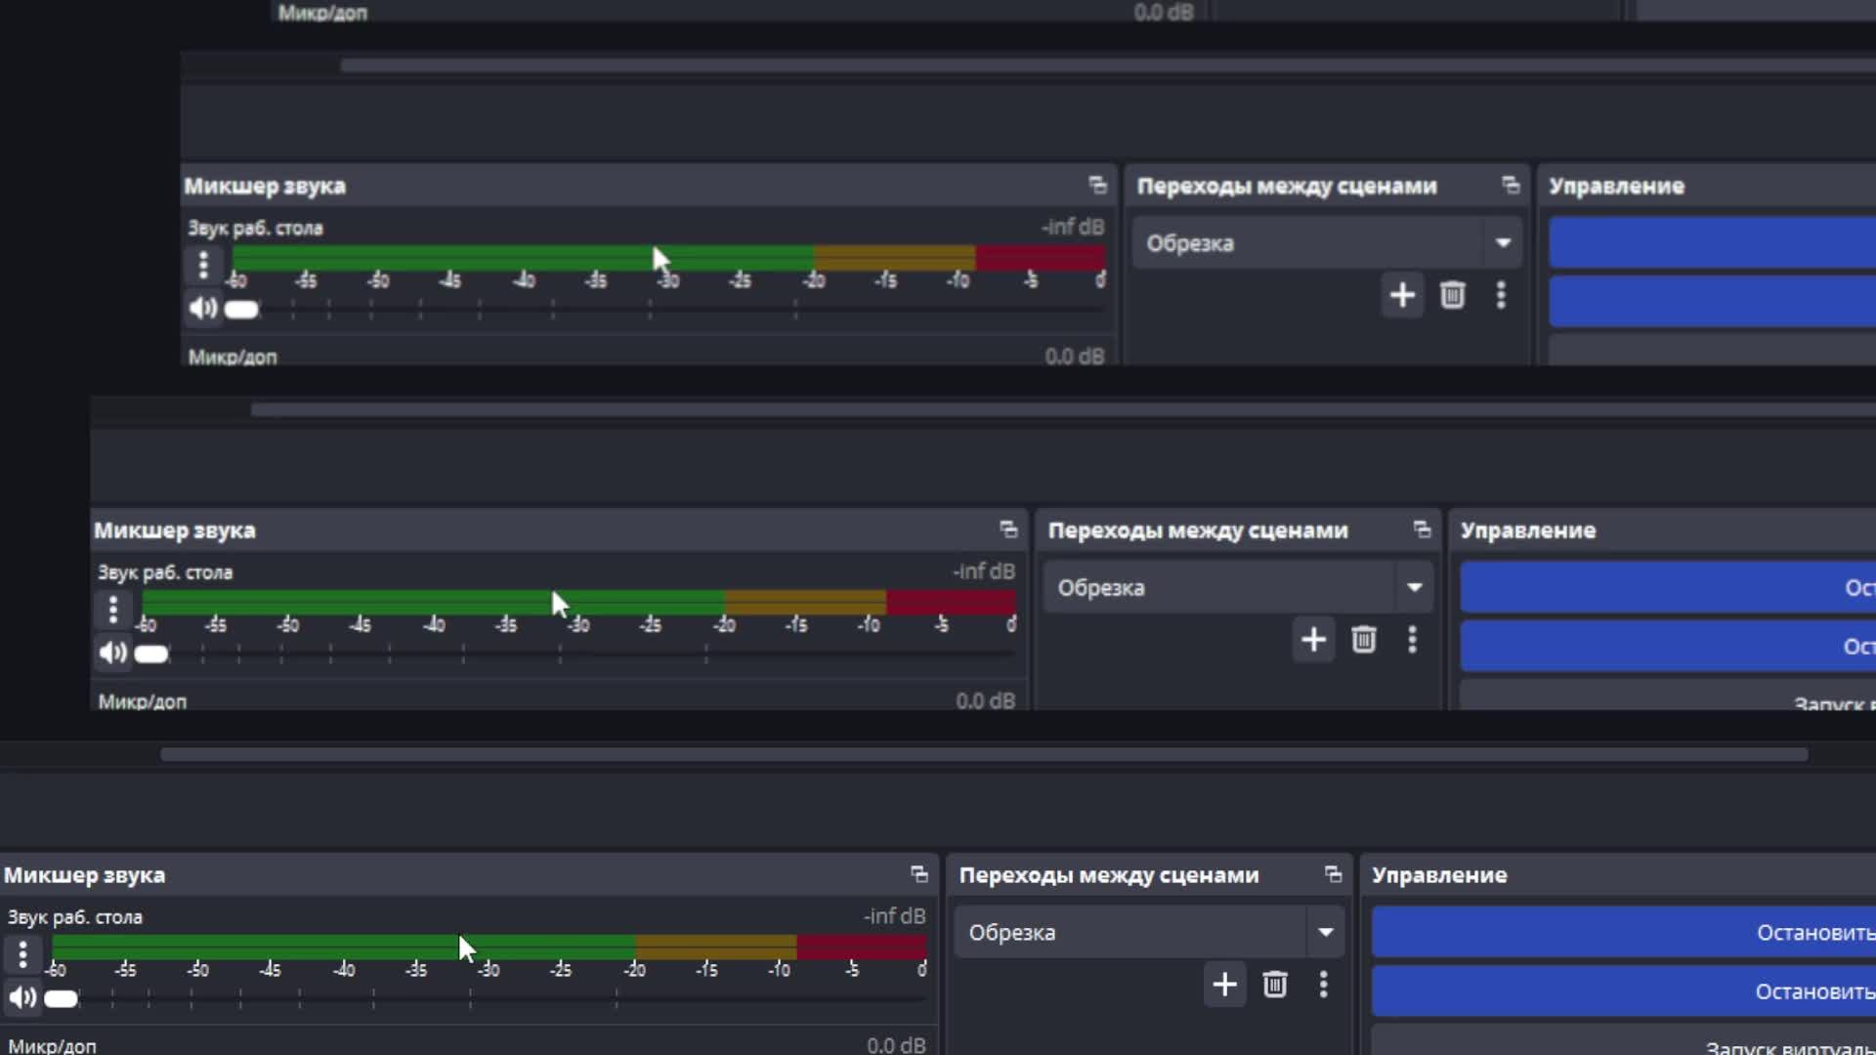Mute desktop audio in the middle mixer copy

tap(111, 653)
